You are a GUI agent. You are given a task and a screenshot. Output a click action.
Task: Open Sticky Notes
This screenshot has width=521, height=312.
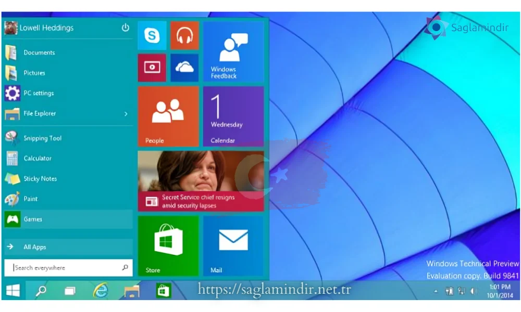pyautogui.click(x=68, y=179)
